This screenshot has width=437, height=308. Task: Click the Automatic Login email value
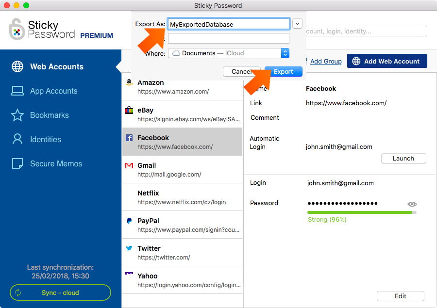click(339, 147)
